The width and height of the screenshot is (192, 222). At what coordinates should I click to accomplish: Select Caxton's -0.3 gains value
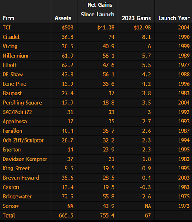click(x=145, y=187)
